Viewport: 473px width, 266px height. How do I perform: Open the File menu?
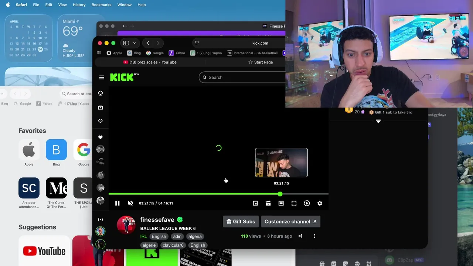tap(36, 5)
